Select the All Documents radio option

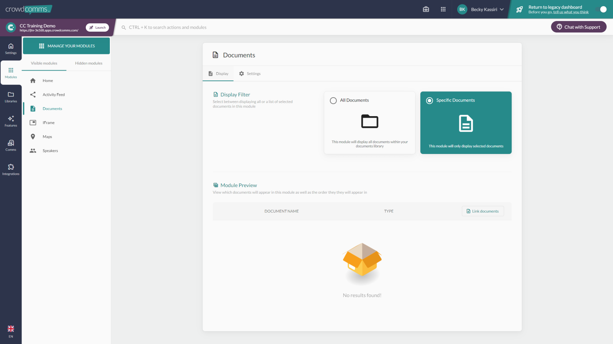pos(333,101)
